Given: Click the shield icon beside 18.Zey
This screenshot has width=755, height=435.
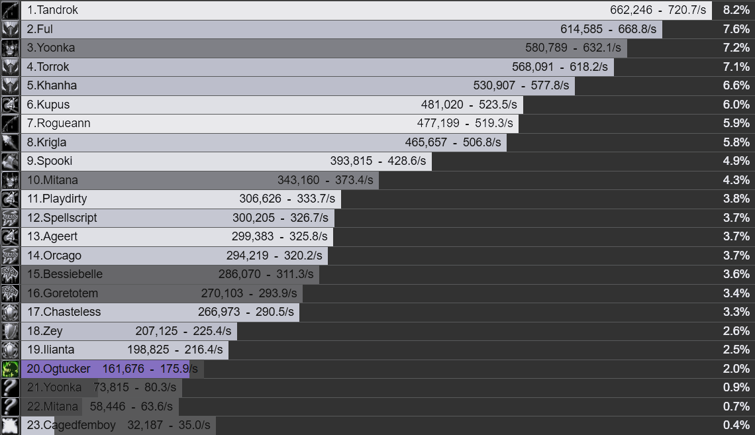Looking at the screenshot, I should click(x=10, y=332).
